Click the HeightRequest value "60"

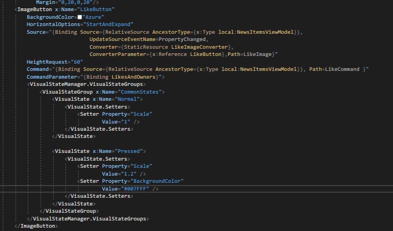pyautogui.click(x=77, y=62)
